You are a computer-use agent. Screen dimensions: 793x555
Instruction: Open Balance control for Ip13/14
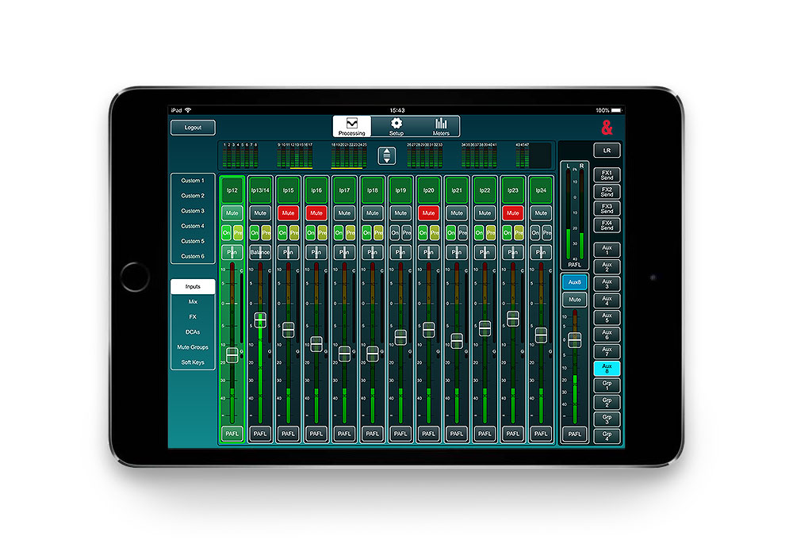pyautogui.click(x=260, y=252)
